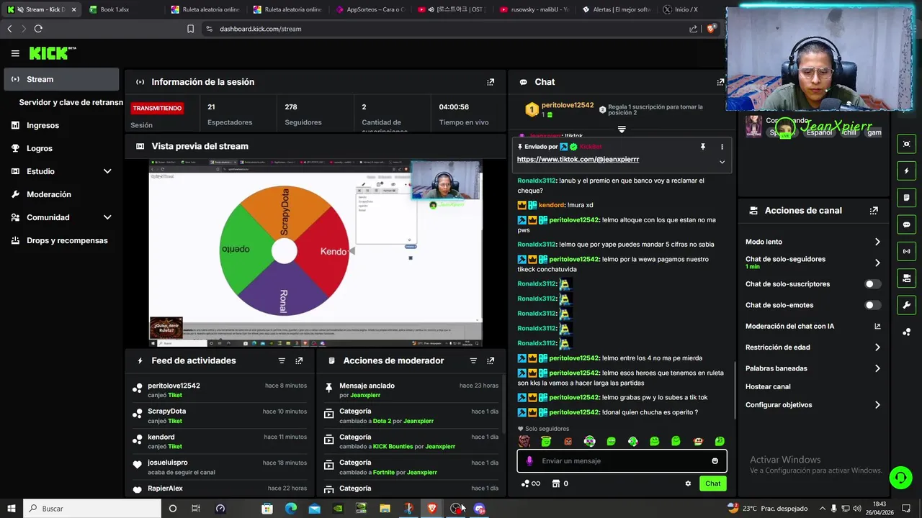922x518 pixels.
Task: Click Hostear canal
Action: click(768, 386)
